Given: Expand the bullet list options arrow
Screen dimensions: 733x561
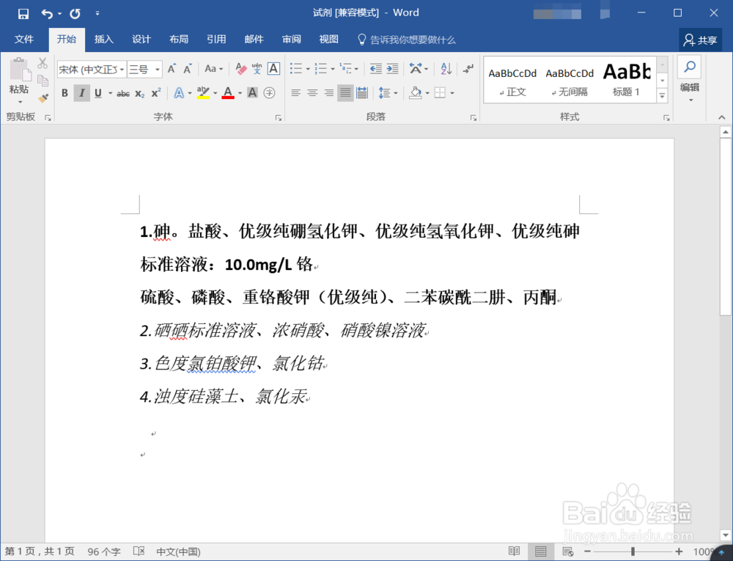Looking at the screenshot, I should 306,67.
